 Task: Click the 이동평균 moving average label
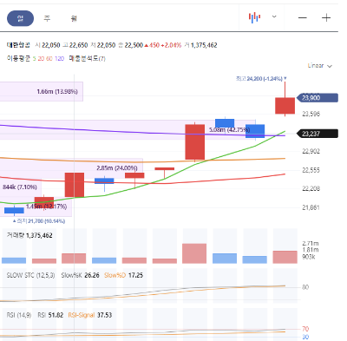(x=18, y=58)
